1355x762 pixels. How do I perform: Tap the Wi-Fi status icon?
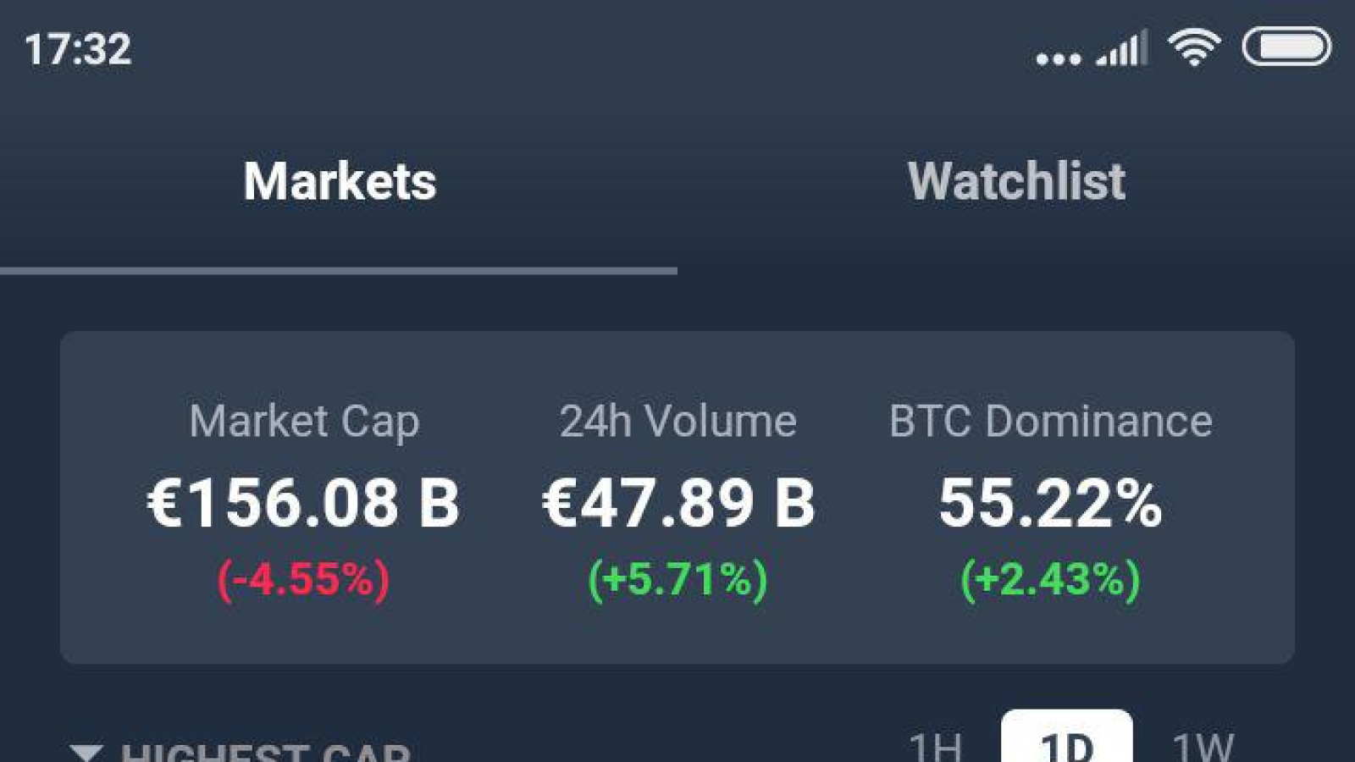click(1194, 47)
